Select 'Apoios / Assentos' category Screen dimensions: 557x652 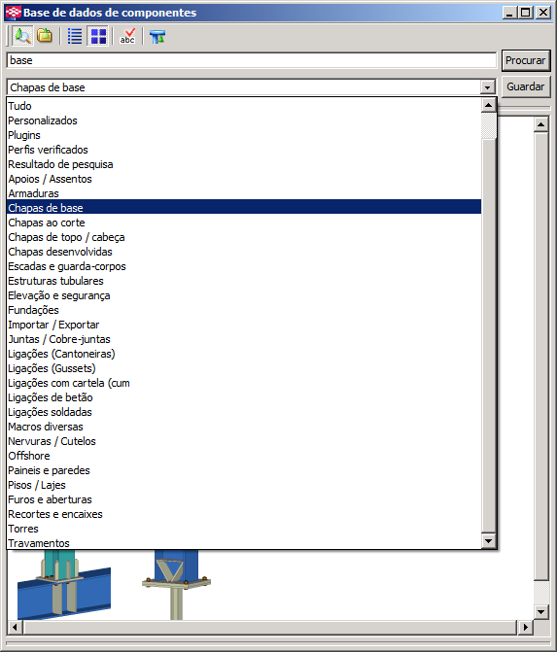click(x=244, y=179)
